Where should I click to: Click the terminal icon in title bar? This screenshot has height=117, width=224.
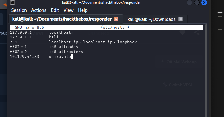(x=13, y=2)
